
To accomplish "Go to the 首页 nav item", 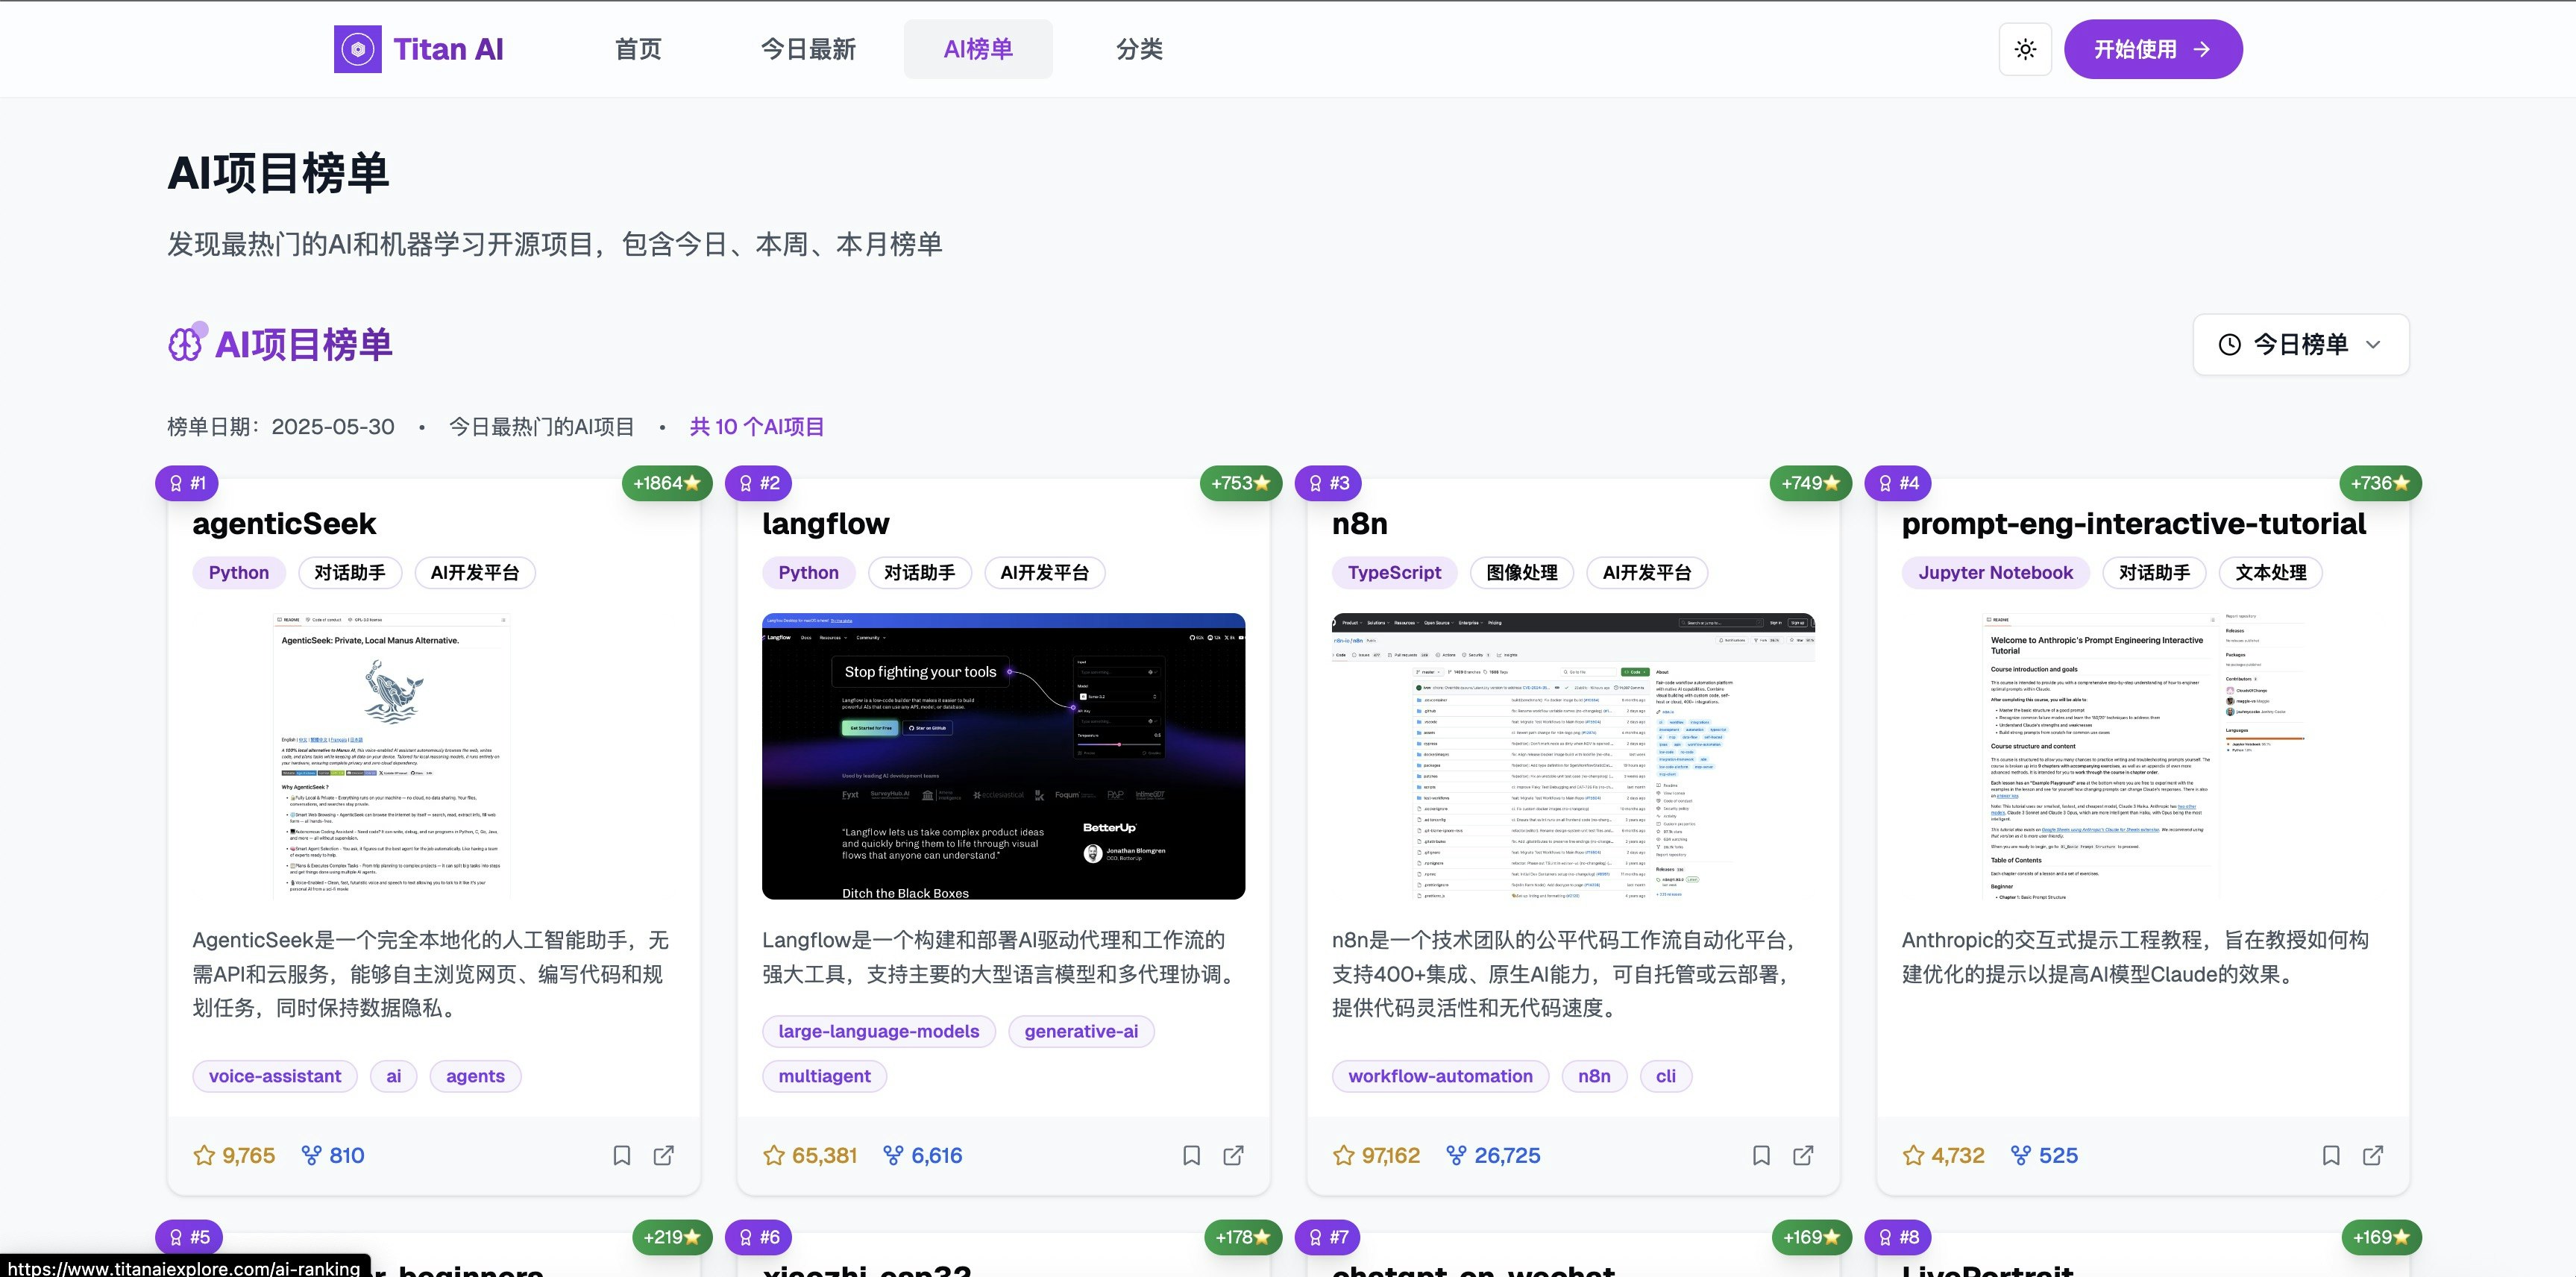I will click(637, 49).
